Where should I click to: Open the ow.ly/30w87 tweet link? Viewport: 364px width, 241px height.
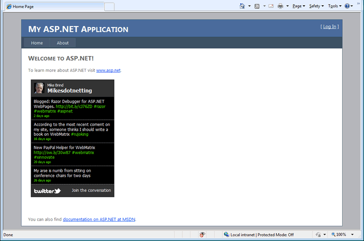tap(52, 153)
